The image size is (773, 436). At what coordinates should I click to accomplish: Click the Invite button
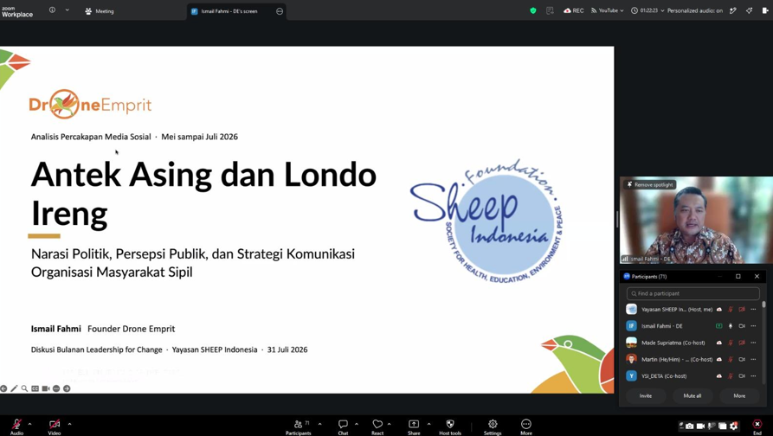[x=645, y=395]
